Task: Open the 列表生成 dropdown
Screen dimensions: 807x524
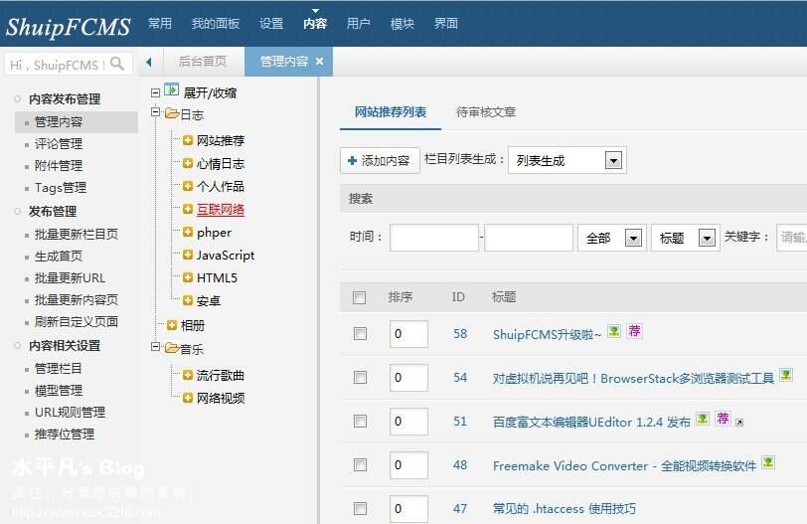Action: pyautogui.click(x=566, y=161)
